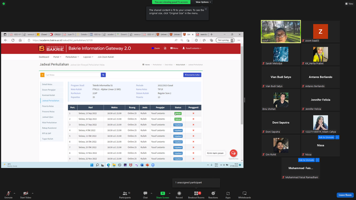
Task: Start Video from the Zoom toolbar
Action: pos(26,194)
